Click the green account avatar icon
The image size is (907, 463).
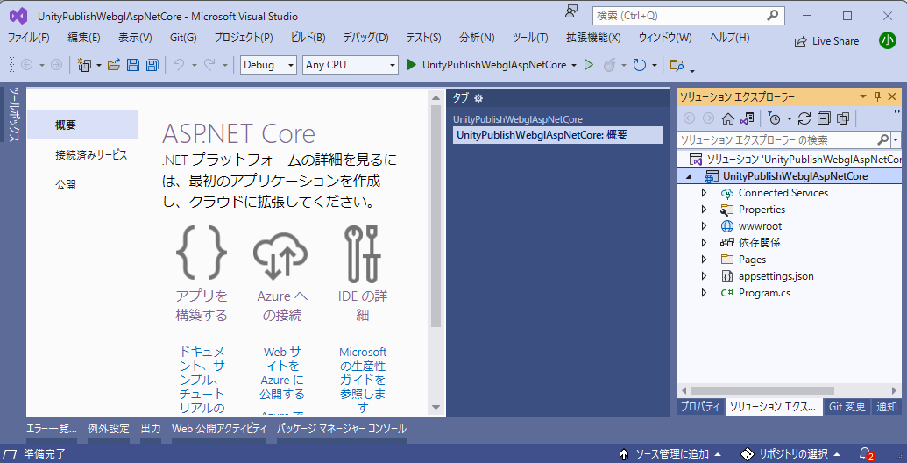click(x=888, y=40)
